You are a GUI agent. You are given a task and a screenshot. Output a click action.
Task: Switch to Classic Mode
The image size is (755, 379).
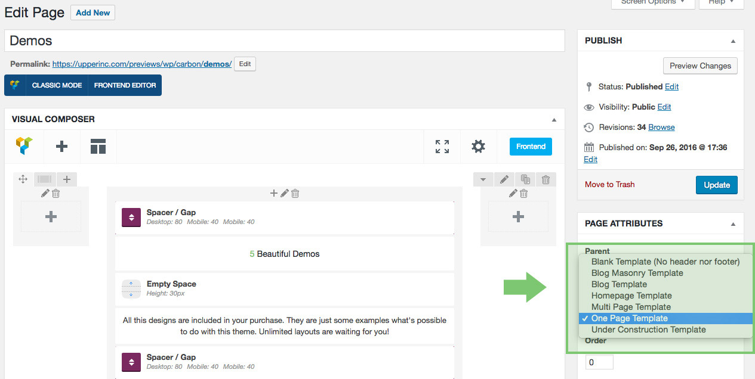[x=57, y=85]
